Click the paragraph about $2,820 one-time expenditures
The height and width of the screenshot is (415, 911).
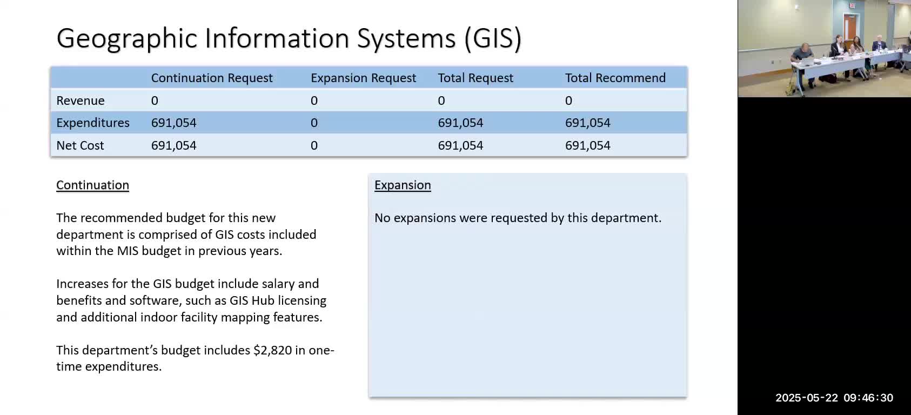195,358
